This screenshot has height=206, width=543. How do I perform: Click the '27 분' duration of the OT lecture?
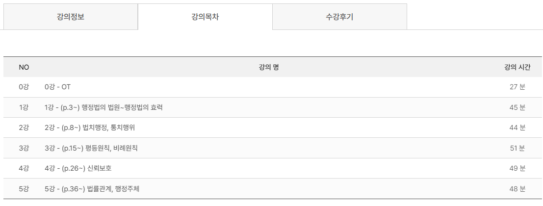pos(517,87)
